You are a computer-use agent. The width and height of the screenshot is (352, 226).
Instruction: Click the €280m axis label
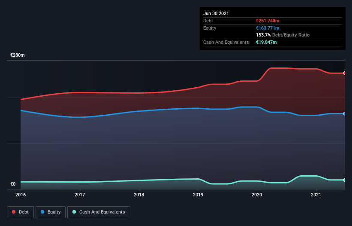pos(18,55)
